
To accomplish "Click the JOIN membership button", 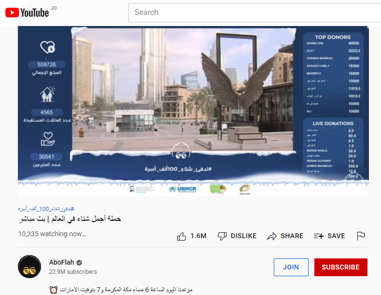I will tap(291, 267).
